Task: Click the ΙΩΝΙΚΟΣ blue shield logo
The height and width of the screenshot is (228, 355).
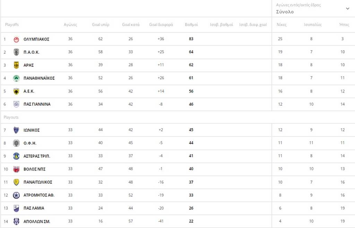Action: tap(16, 130)
